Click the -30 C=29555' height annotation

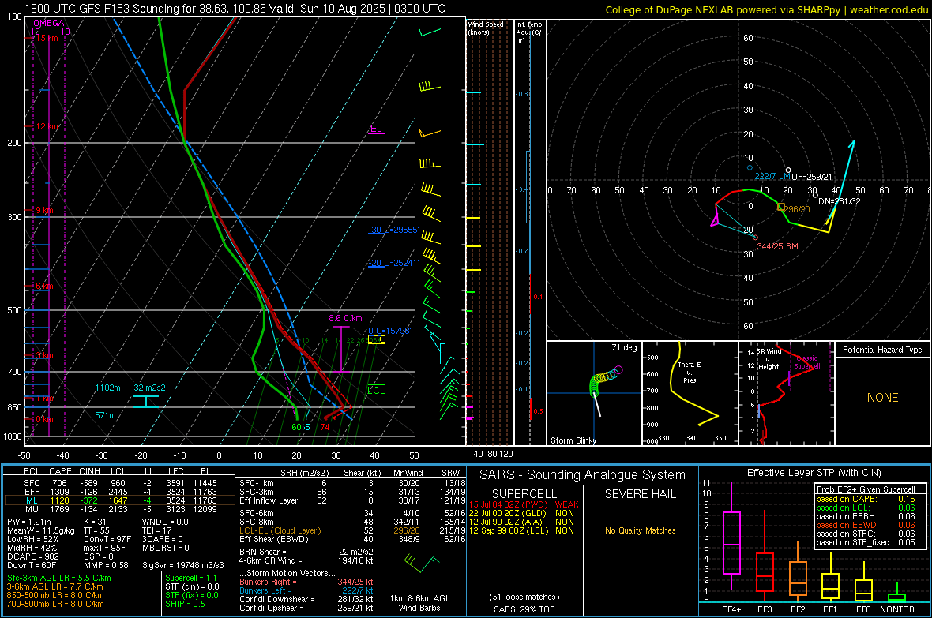coord(393,230)
